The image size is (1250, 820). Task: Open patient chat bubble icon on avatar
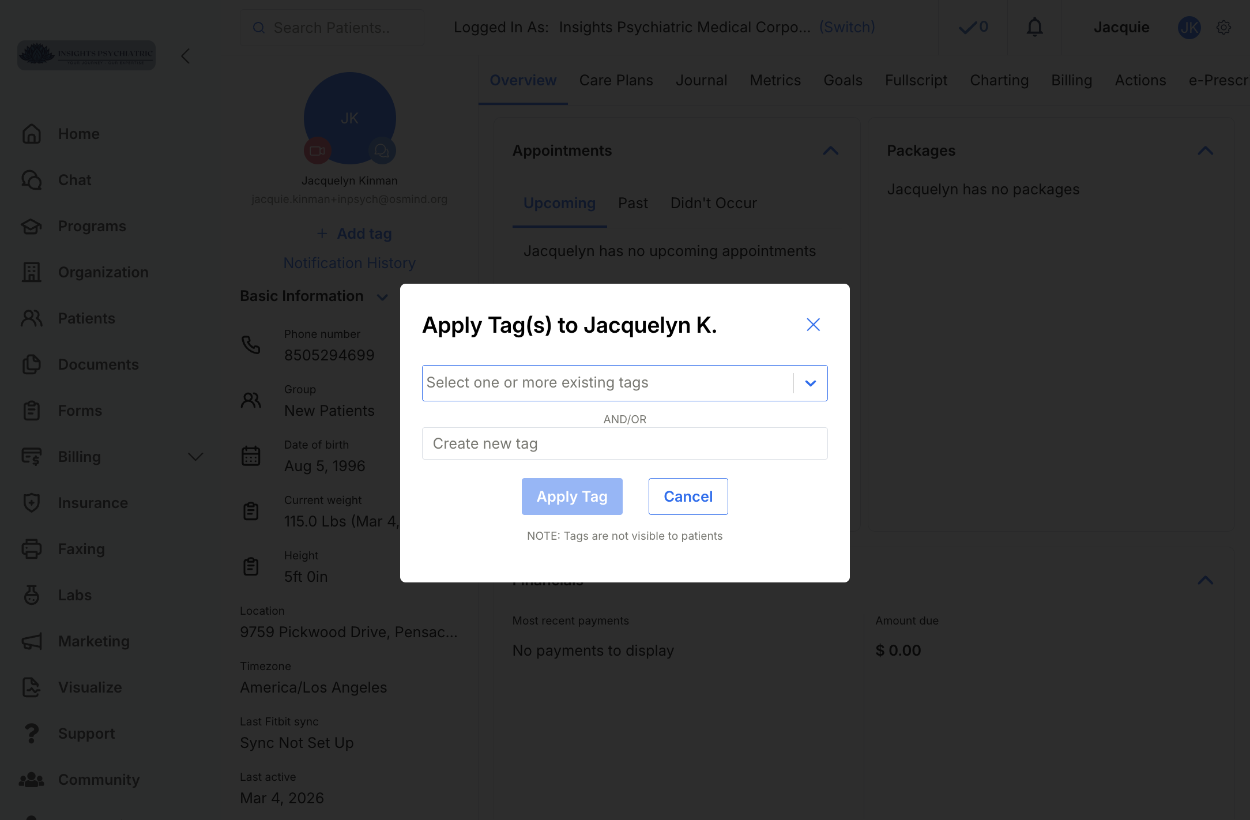point(382,151)
